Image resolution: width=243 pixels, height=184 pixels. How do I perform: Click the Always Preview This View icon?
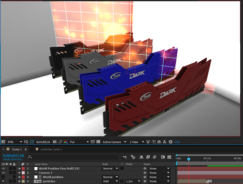[3, 142]
